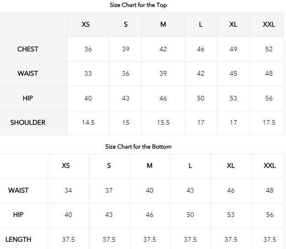The width and height of the screenshot is (286, 249).
Task: Click the XXL shoulder value 17.5
Action: (x=269, y=122)
